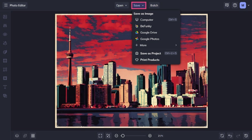Open the Effects sparkle tool
Screen dimensions: 252x140
pyautogui.click(x=5, y=43)
